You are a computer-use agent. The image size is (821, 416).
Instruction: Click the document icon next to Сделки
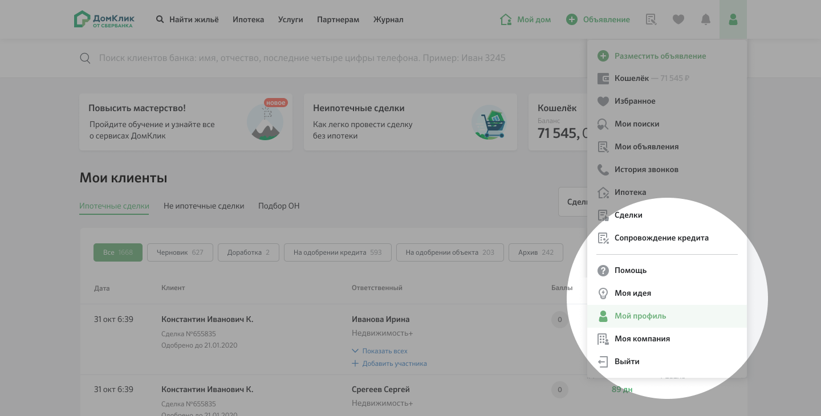pos(603,215)
